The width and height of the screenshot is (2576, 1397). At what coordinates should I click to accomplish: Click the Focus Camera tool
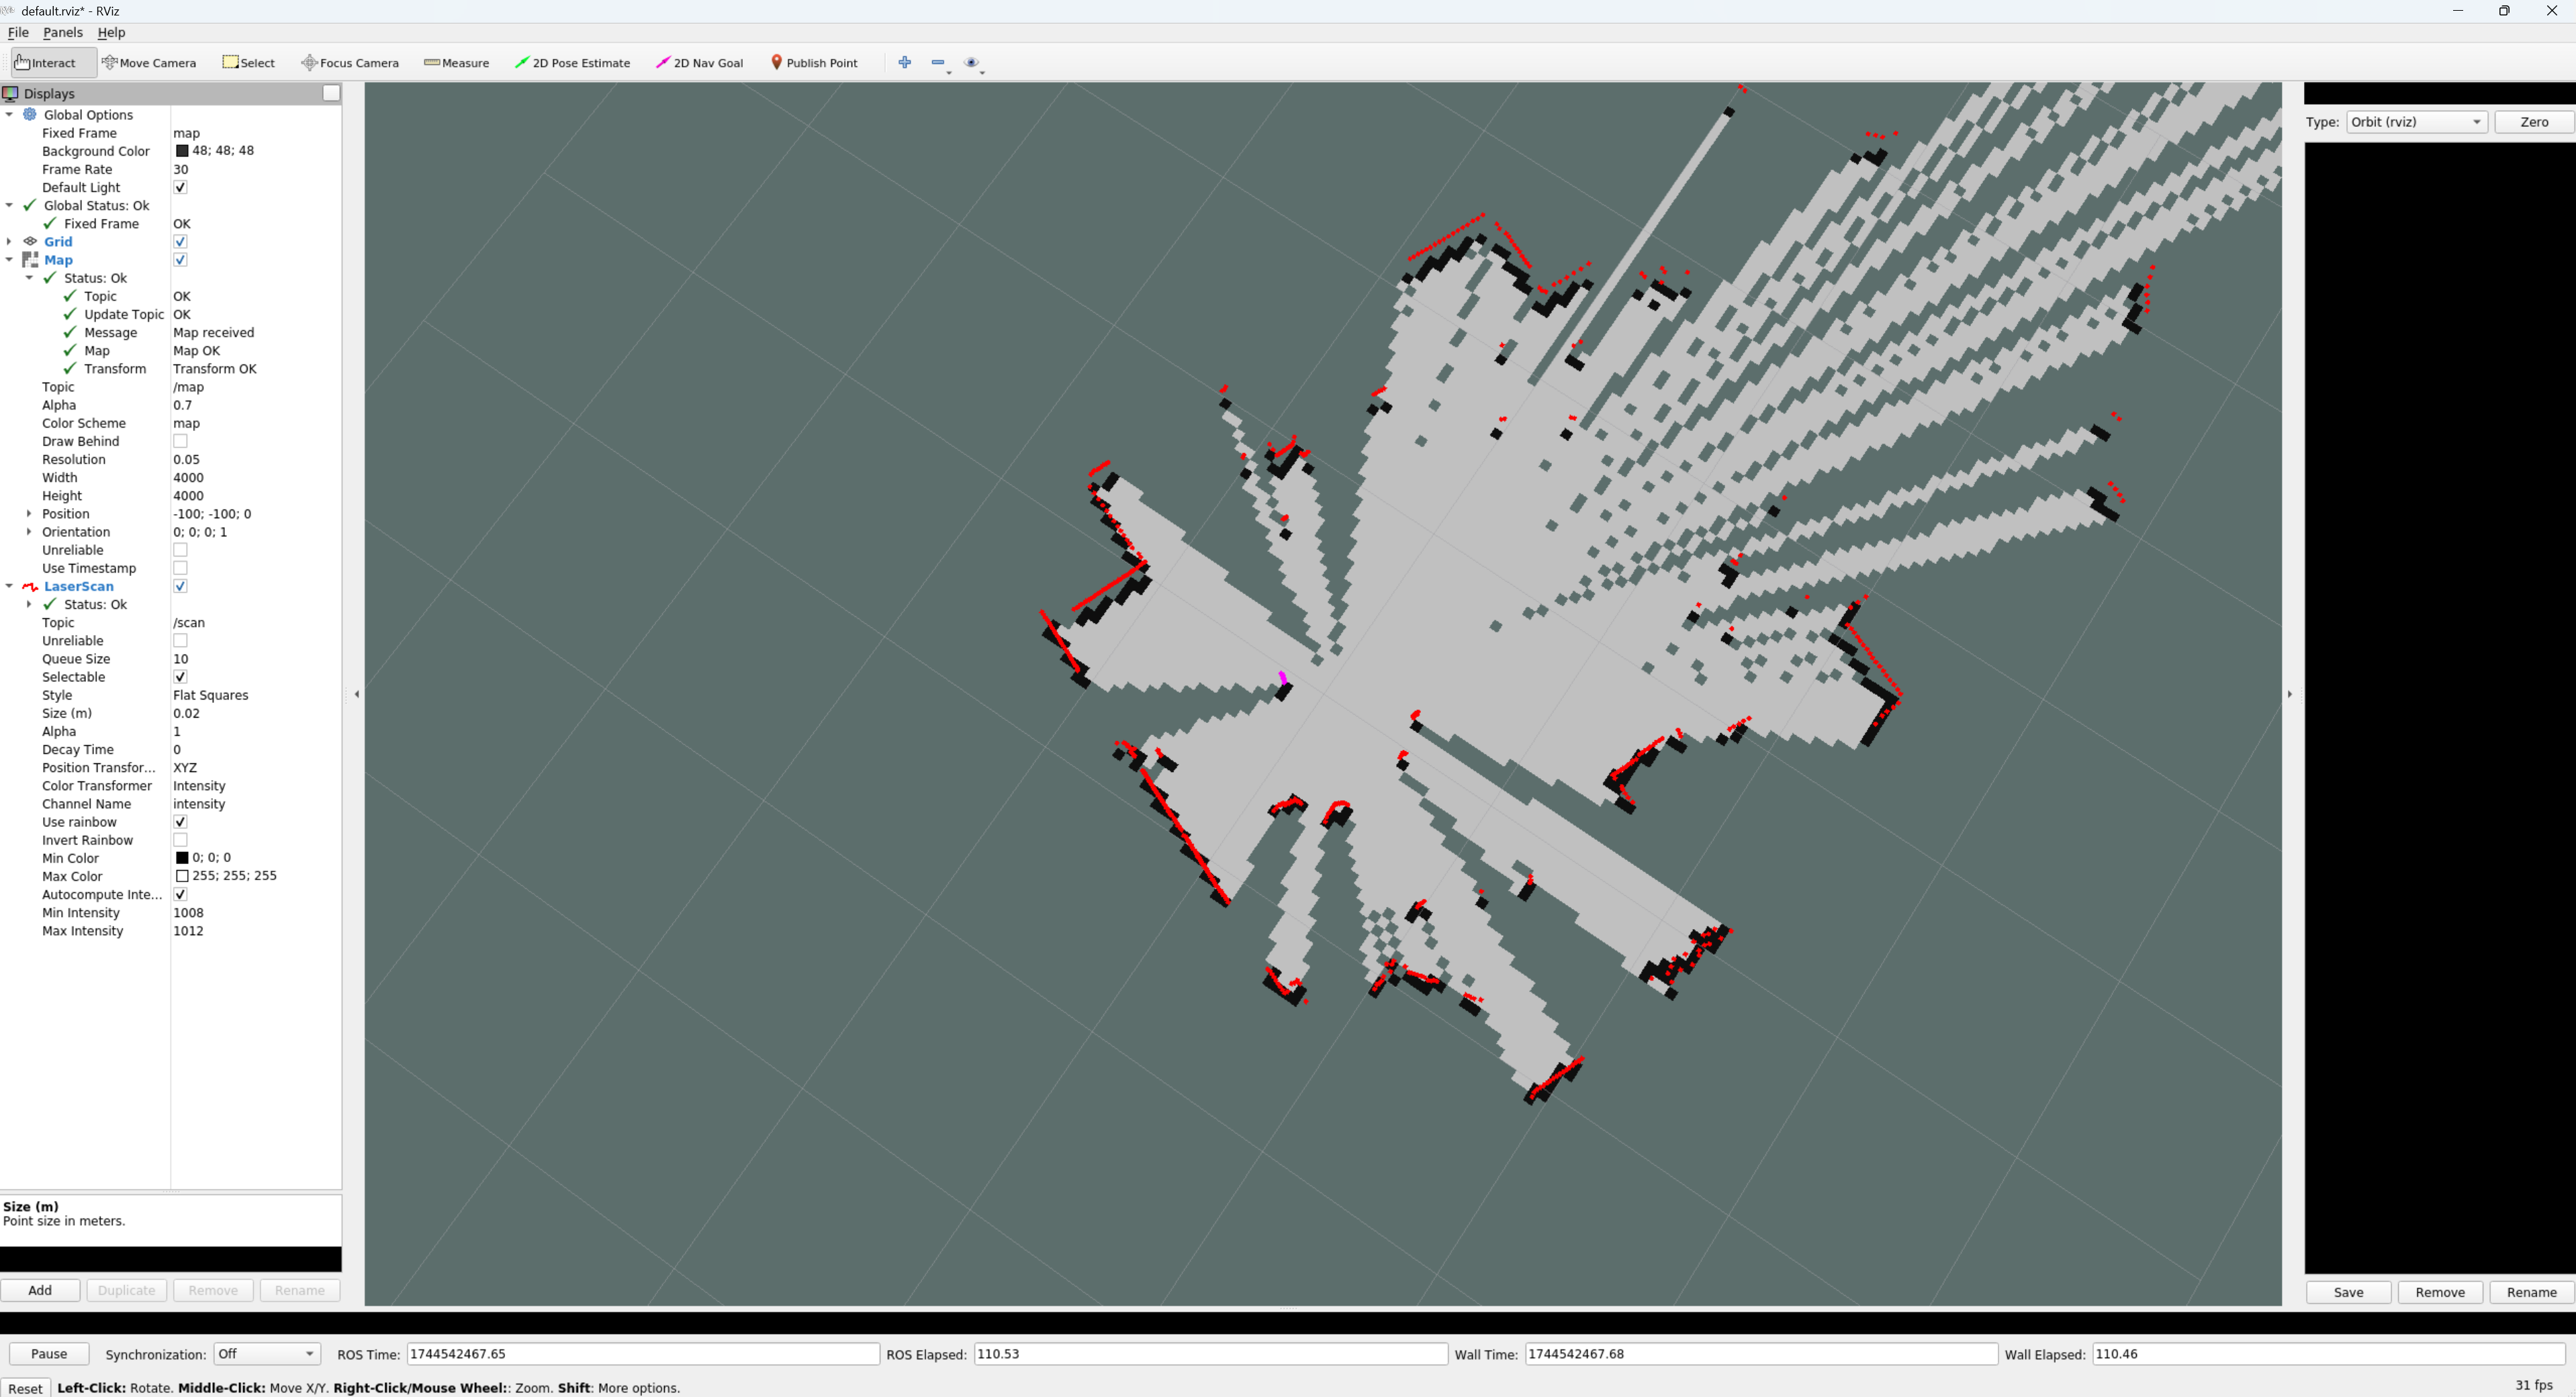(x=349, y=62)
